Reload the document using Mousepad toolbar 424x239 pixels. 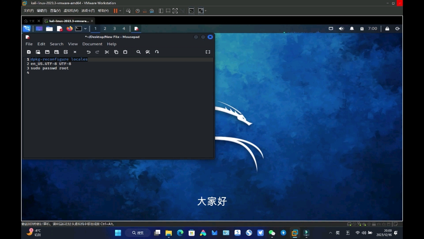(x=66, y=52)
